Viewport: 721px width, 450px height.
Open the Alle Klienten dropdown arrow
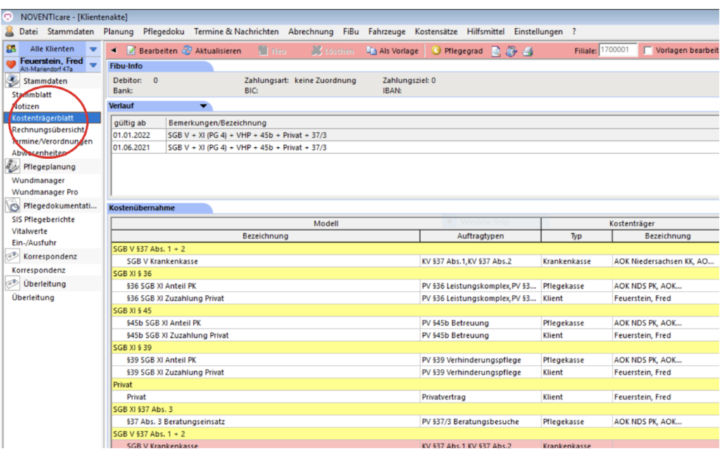pos(94,49)
